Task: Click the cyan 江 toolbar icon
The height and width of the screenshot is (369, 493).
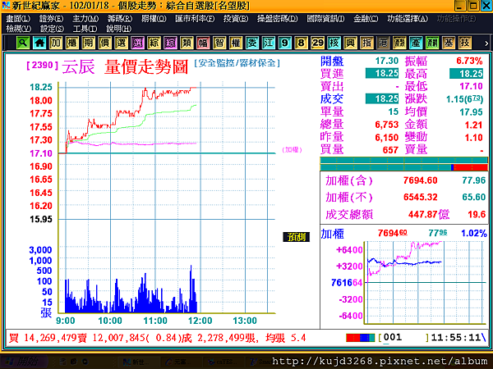Action: (x=268, y=43)
